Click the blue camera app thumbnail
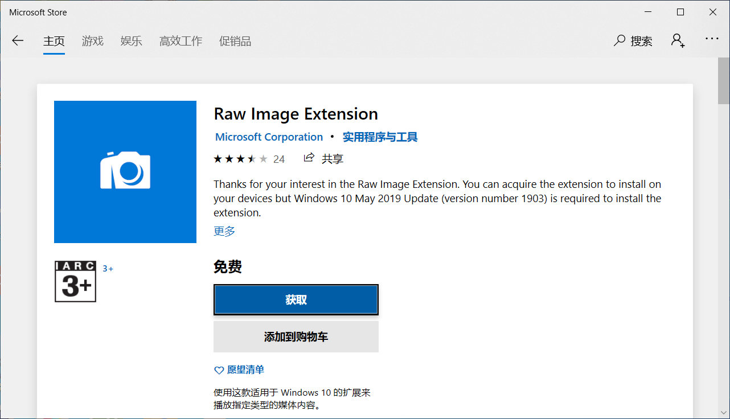The width and height of the screenshot is (730, 419). [125, 171]
